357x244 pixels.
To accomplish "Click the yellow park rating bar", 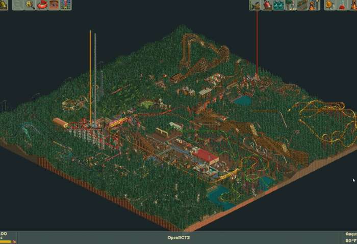I will pyautogui.click(x=6, y=242).
